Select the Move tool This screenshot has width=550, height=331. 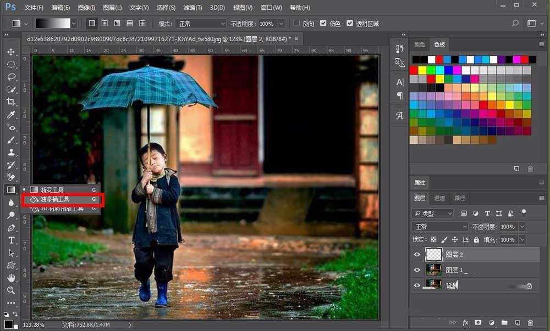(x=11, y=53)
